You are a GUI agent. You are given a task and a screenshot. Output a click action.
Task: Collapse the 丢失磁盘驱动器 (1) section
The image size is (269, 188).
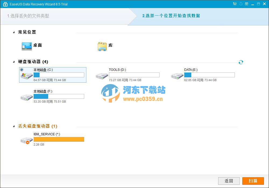pyautogui.click(x=13, y=126)
